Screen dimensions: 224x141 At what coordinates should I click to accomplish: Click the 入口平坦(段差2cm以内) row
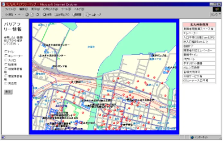pos(199,37)
